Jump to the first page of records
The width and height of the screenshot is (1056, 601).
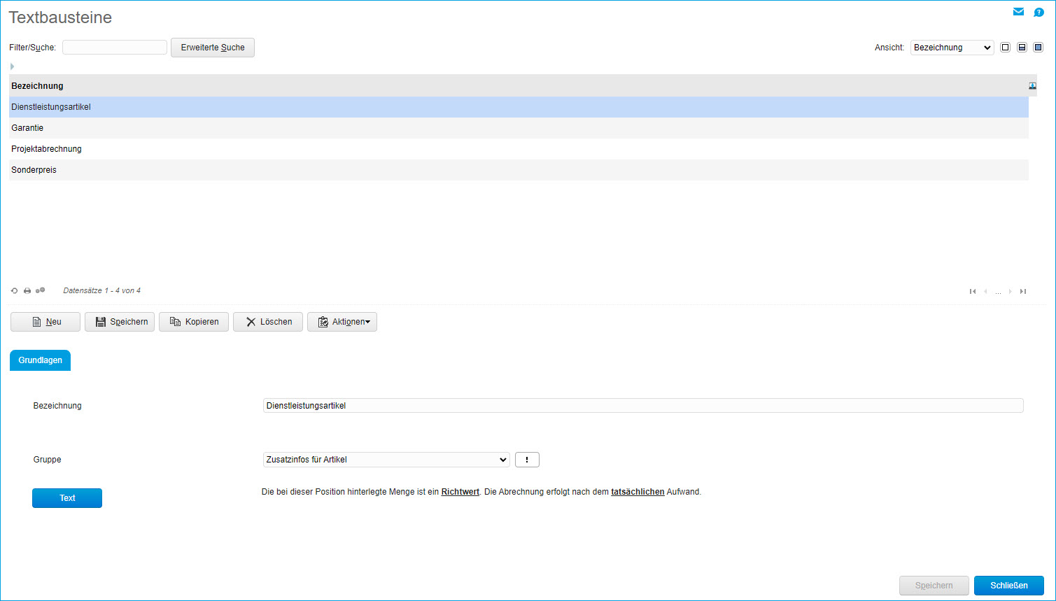[x=973, y=291]
